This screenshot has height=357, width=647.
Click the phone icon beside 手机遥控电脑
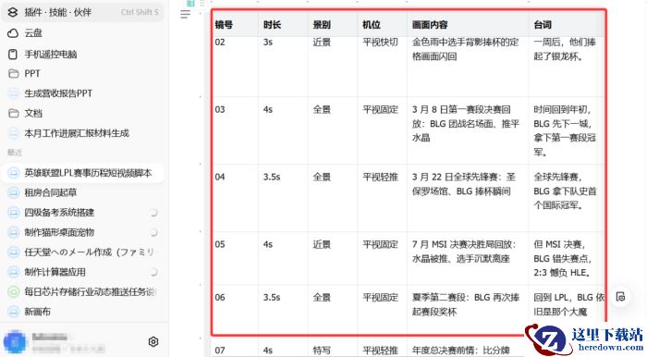[x=13, y=54]
